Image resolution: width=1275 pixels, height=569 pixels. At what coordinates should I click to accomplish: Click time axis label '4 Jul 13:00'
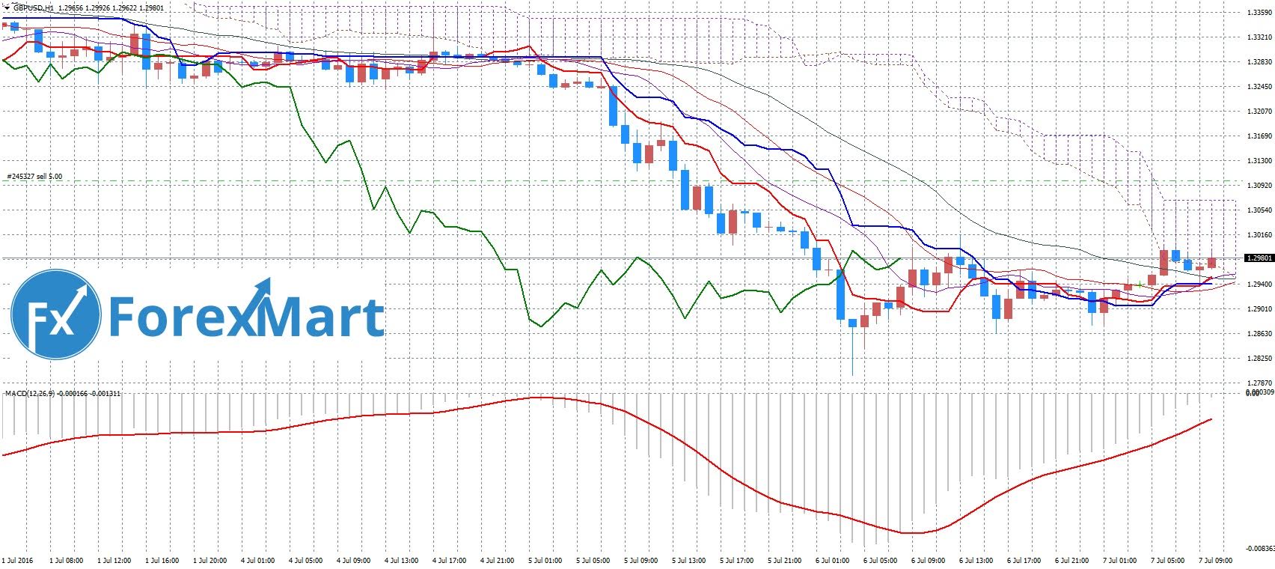pyautogui.click(x=401, y=560)
